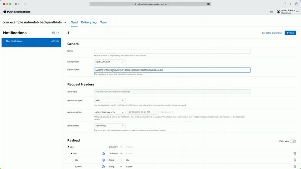The height and width of the screenshot is (169, 301).
Task: Click the Get cURL Command link
Action: [x=272, y=33]
